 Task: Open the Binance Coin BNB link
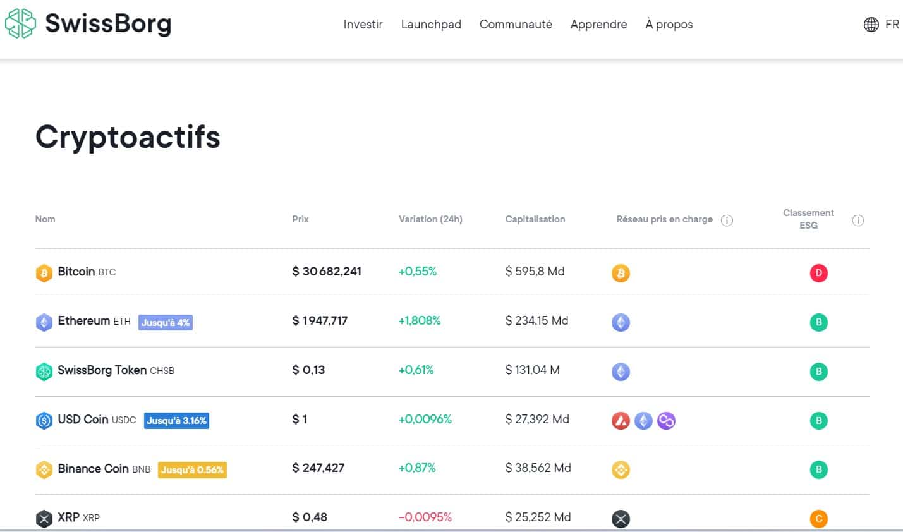point(104,469)
